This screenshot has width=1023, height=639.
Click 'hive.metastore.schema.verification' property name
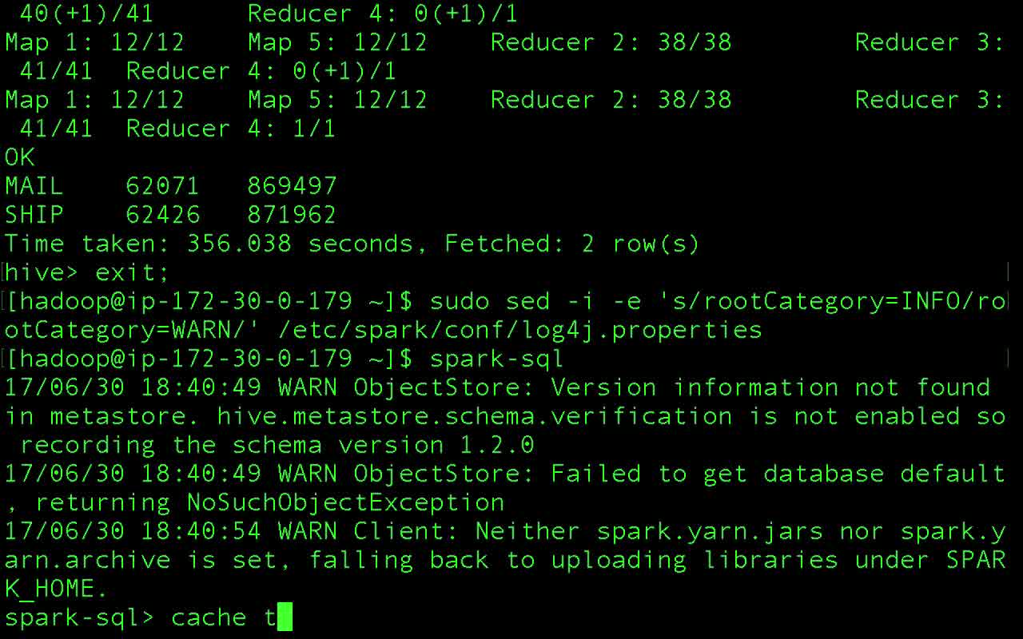pos(474,416)
